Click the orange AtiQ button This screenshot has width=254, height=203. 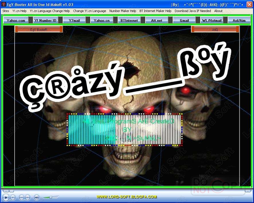[215, 29]
